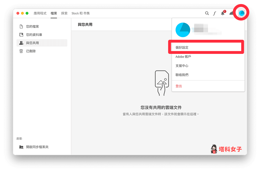Select the 檔案 tab
260x172 pixels.
coord(54,13)
